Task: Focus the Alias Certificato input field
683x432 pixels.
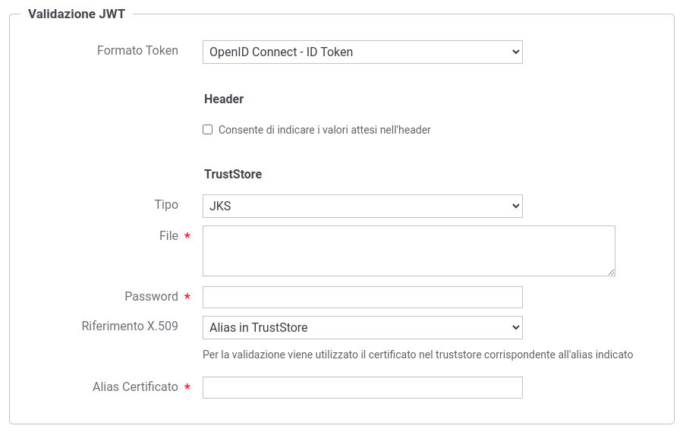Action: 363,387
